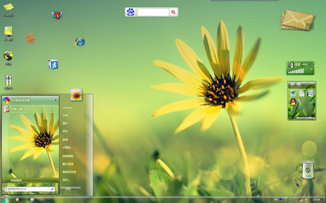
Task: Open the second pinned program in Start menu
Action: coord(30,109)
